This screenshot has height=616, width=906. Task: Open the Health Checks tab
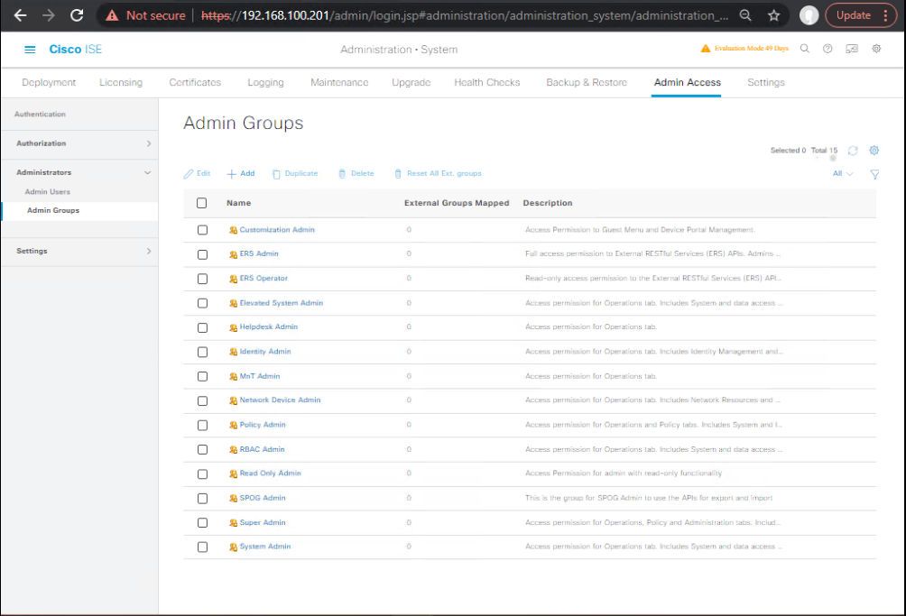pyautogui.click(x=487, y=83)
